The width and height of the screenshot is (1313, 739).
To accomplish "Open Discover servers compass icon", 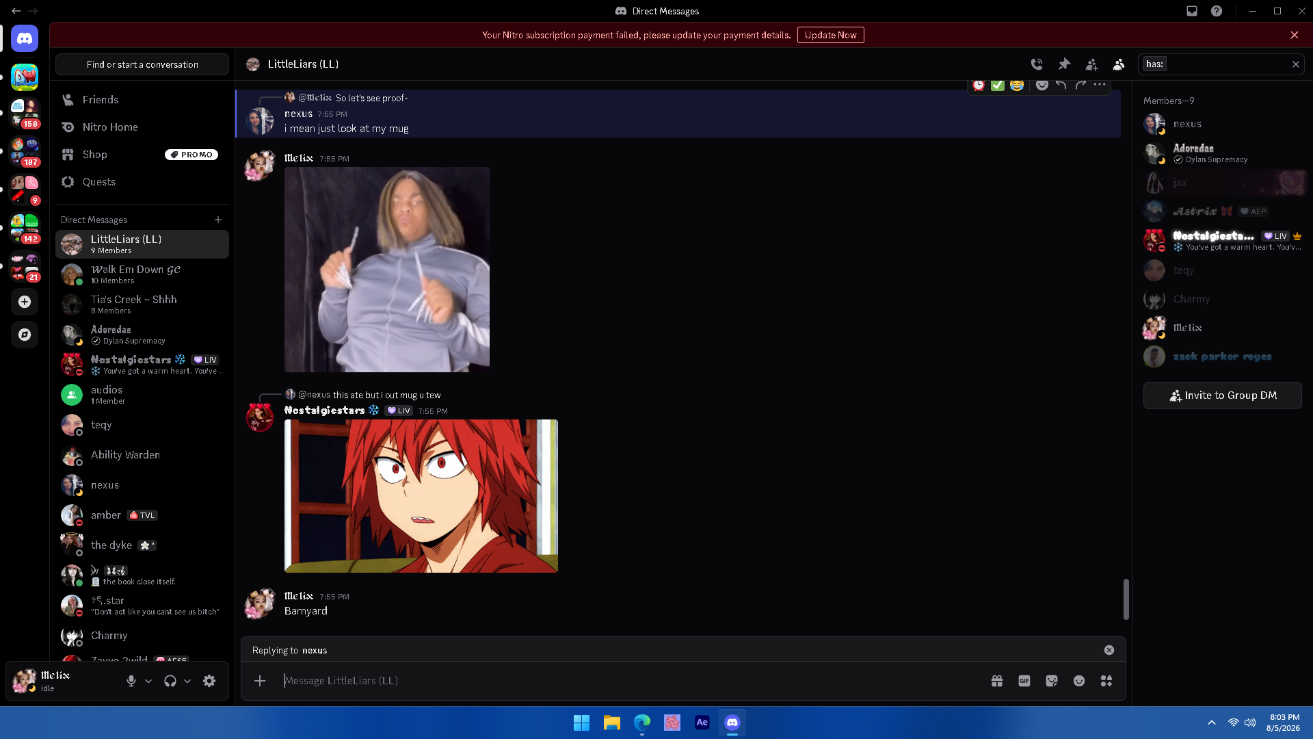I will 25,335.
